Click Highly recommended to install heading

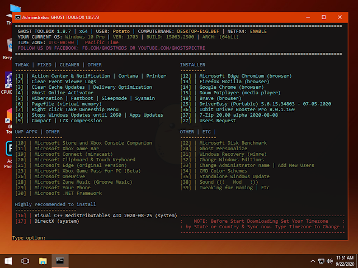click(x=55, y=204)
